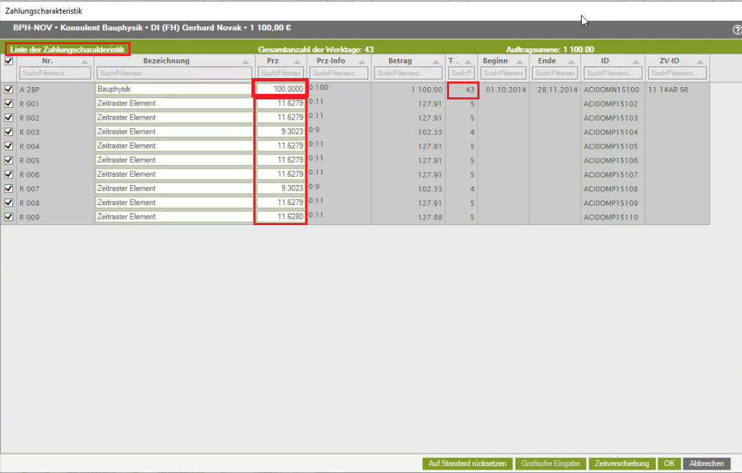Click the Liste der Zahlungscharakteristik tab
The image size is (742, 473).
point(68,50)
